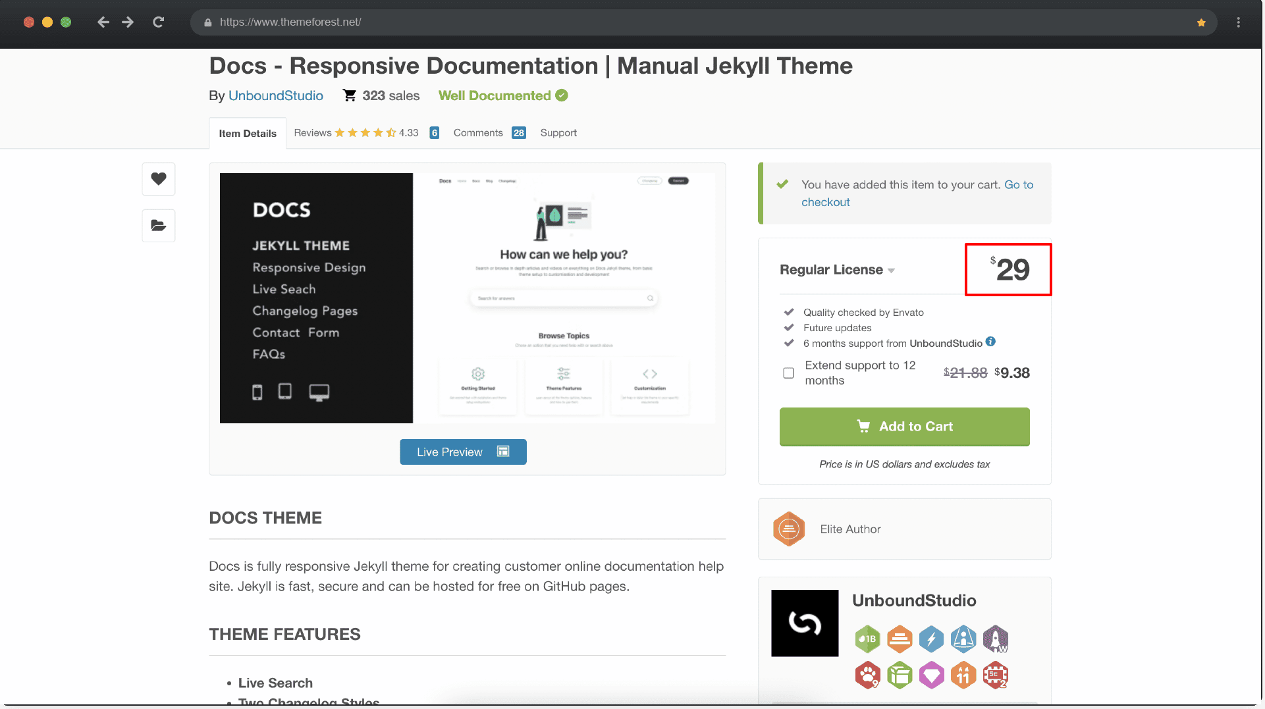Click the Add to Cart button

click(x=904, y=427)
